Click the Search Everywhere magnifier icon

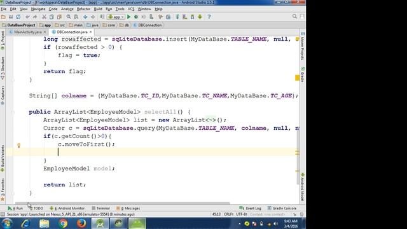coord(294,17)
